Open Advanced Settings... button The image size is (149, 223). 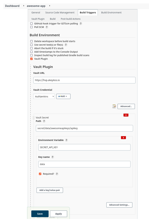click(x=119, y=205)
